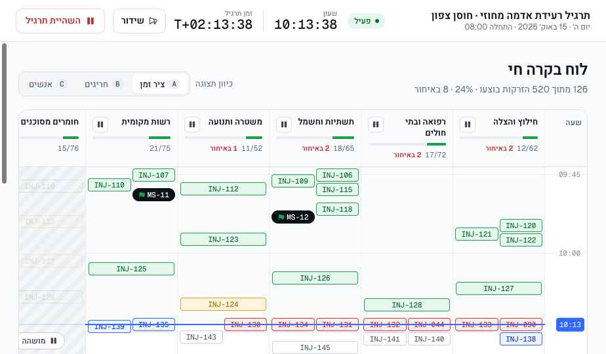Open injection card INJ-109
The height and width of the screenshot is (354, 606).
pyautogui.click(x=293, y=181)
